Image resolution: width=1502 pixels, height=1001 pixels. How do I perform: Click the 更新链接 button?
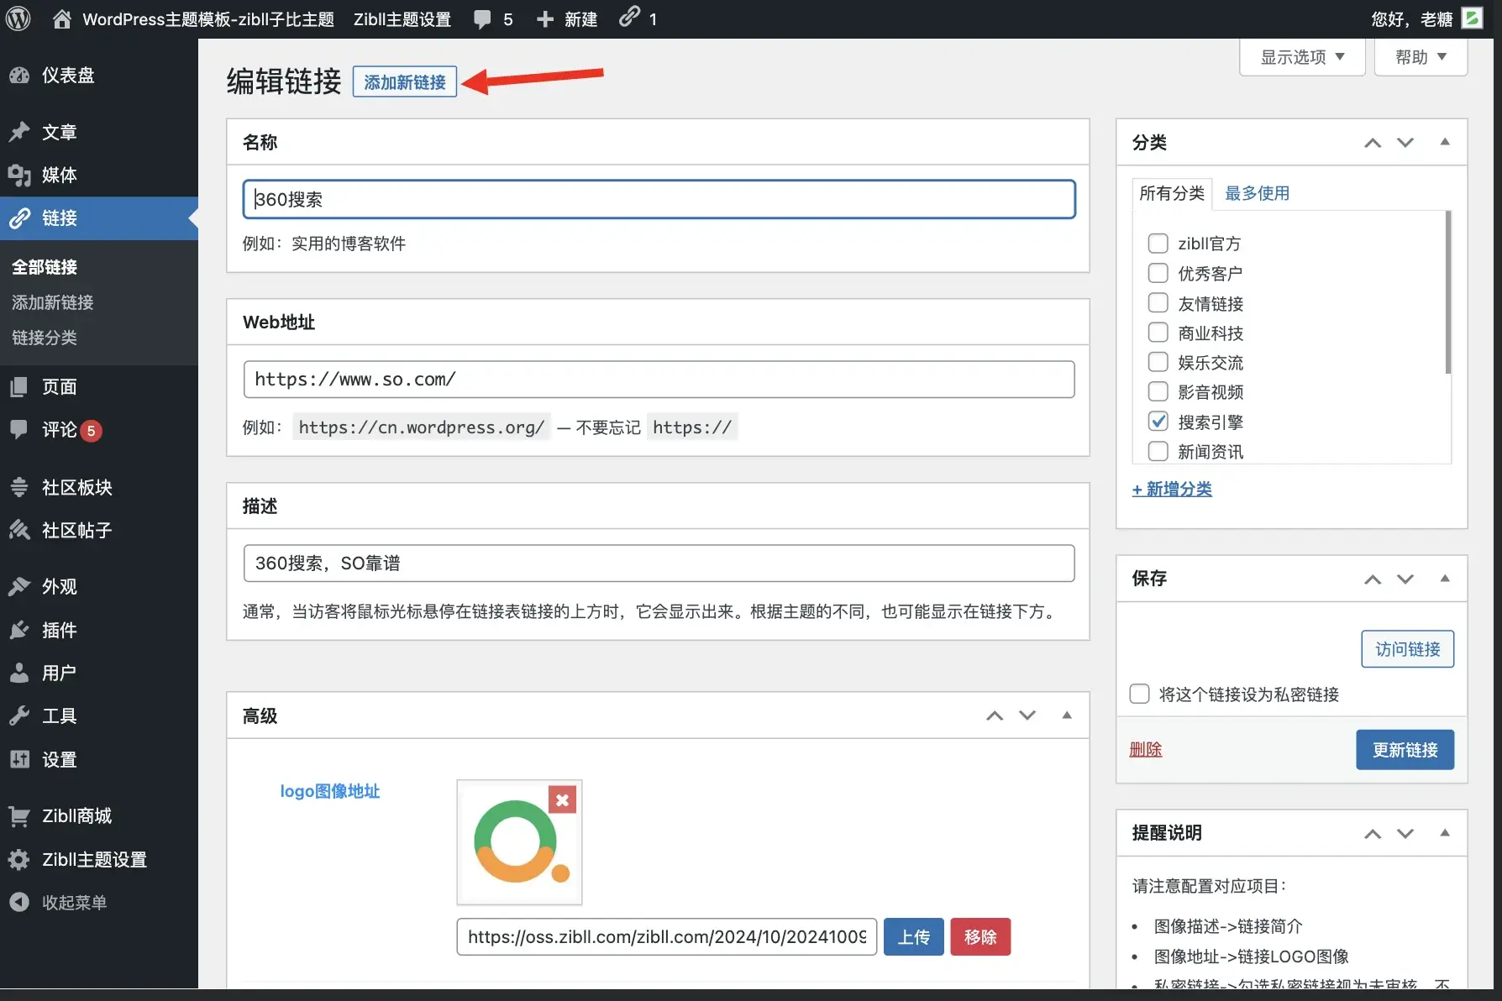click(1405, 750)
